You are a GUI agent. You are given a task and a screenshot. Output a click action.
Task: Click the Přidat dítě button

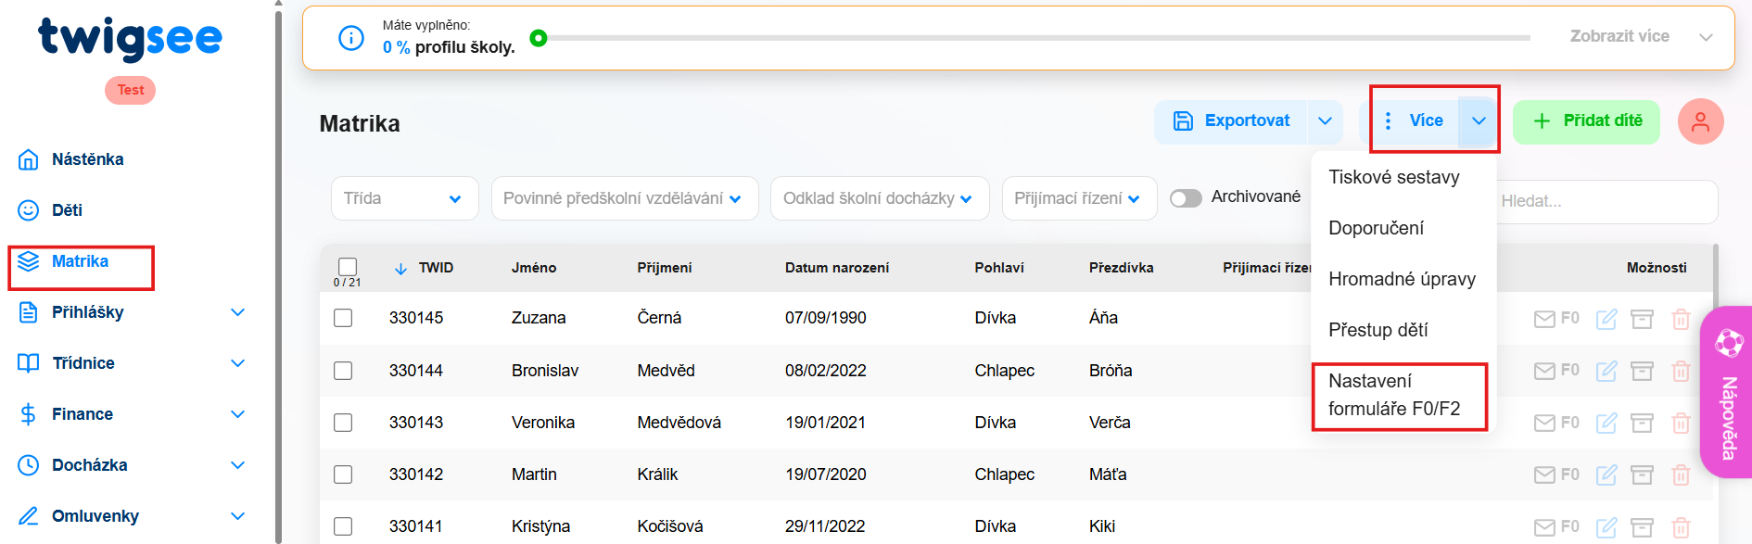click(1586, 121)
